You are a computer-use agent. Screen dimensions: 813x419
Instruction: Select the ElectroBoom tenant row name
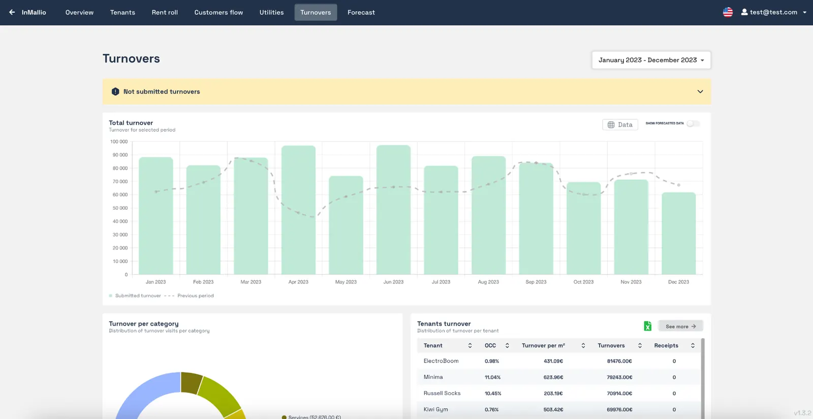coord(441,361)
